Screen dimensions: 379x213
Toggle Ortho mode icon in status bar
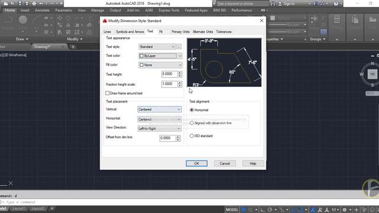(262, 209)
